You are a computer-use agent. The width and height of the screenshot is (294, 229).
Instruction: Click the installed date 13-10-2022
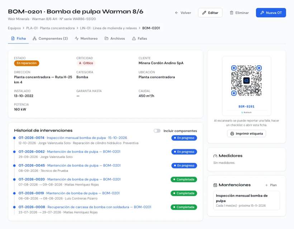coord(24,96)
